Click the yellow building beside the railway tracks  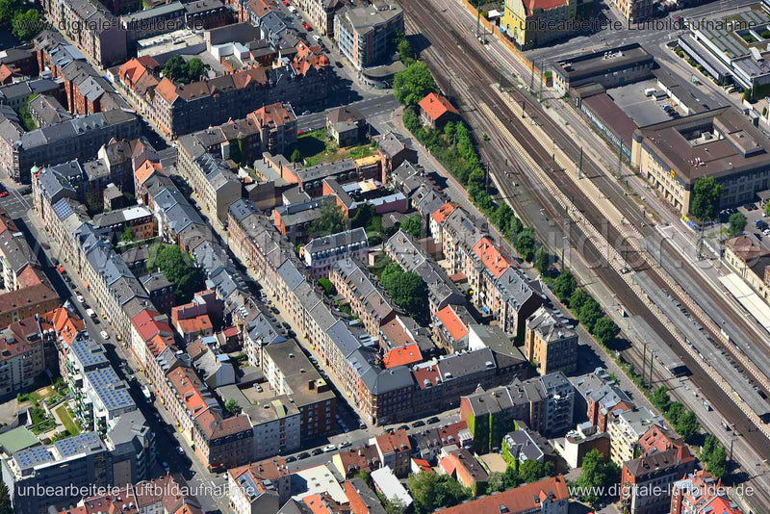[x=538, y=20]
